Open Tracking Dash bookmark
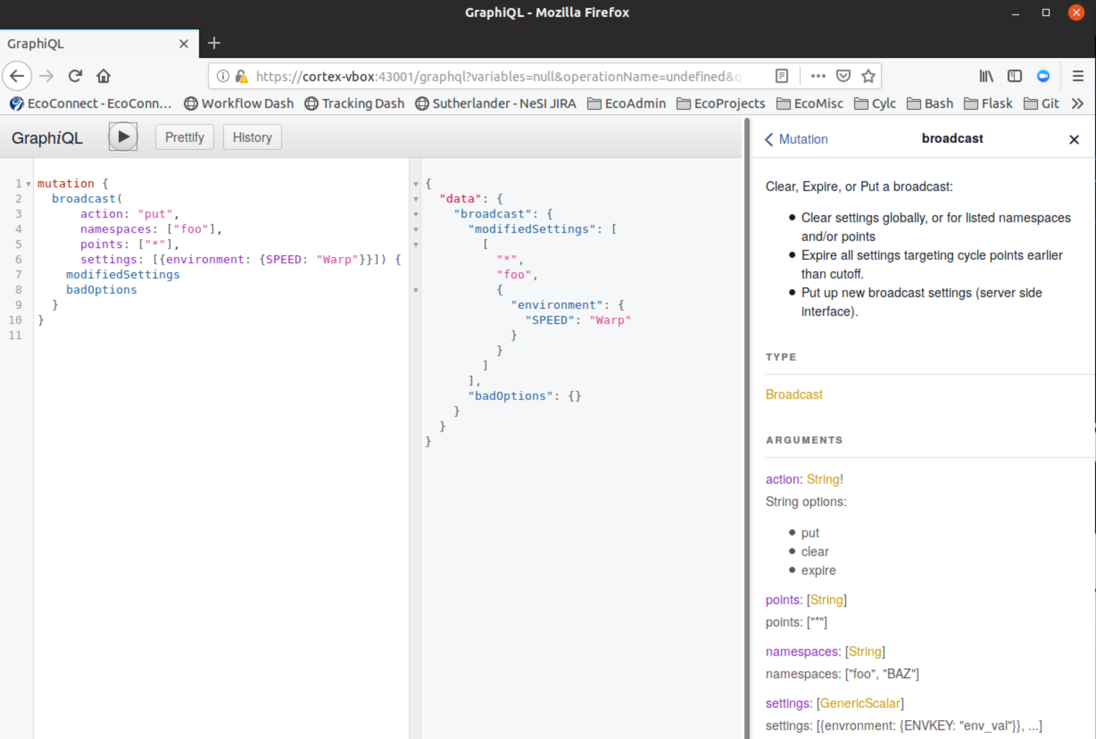Image resolution: width=1096 pixels, height=739 pixels. [x=355, y=104]
